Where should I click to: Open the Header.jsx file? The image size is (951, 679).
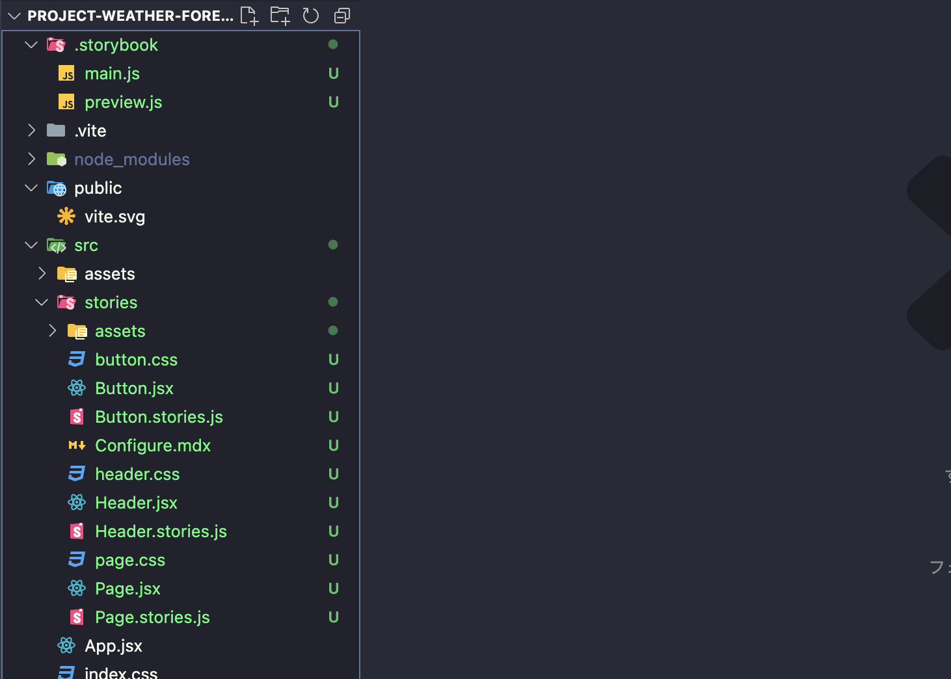(x=137, y=503)
